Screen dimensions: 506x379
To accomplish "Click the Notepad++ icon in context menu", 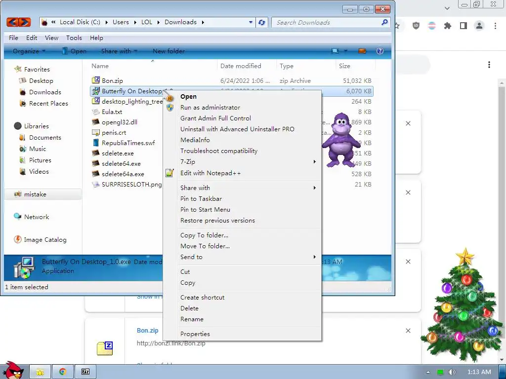I will coord(170,173).
